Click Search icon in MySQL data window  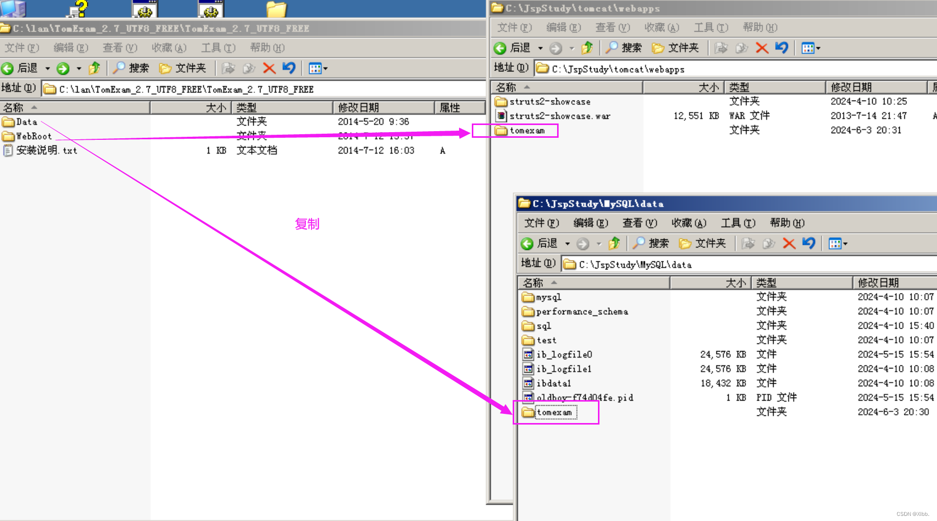click(638, 243)
